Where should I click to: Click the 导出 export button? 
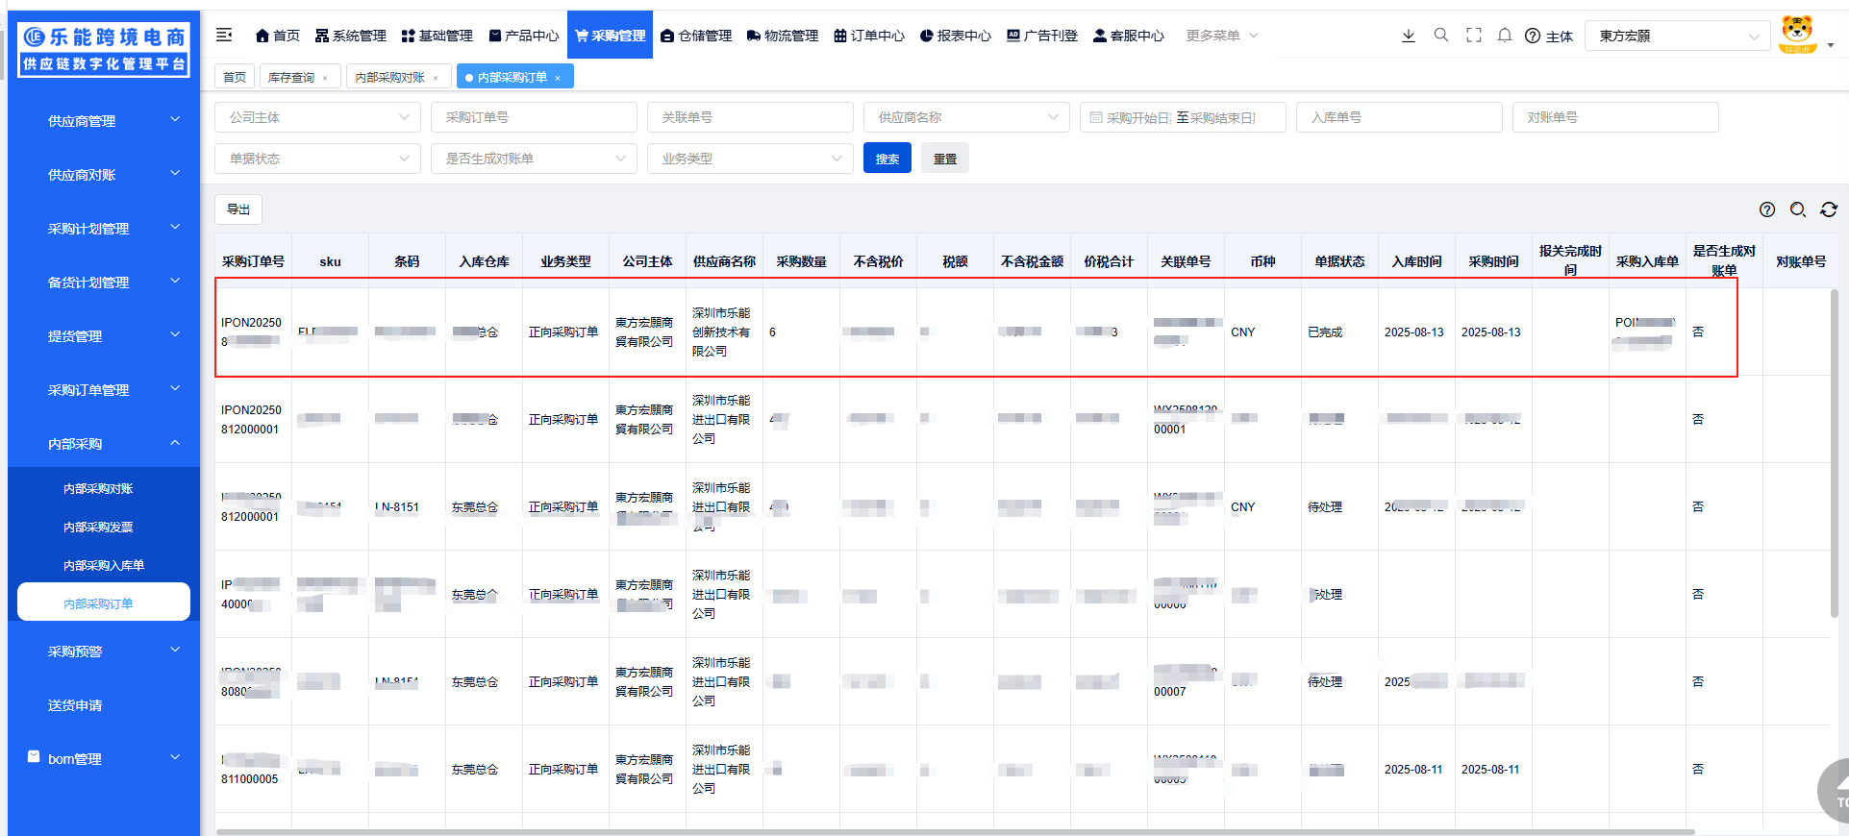(x=238, y=209)
